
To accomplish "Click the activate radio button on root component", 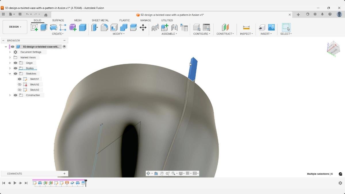I will tap(64, 47).
